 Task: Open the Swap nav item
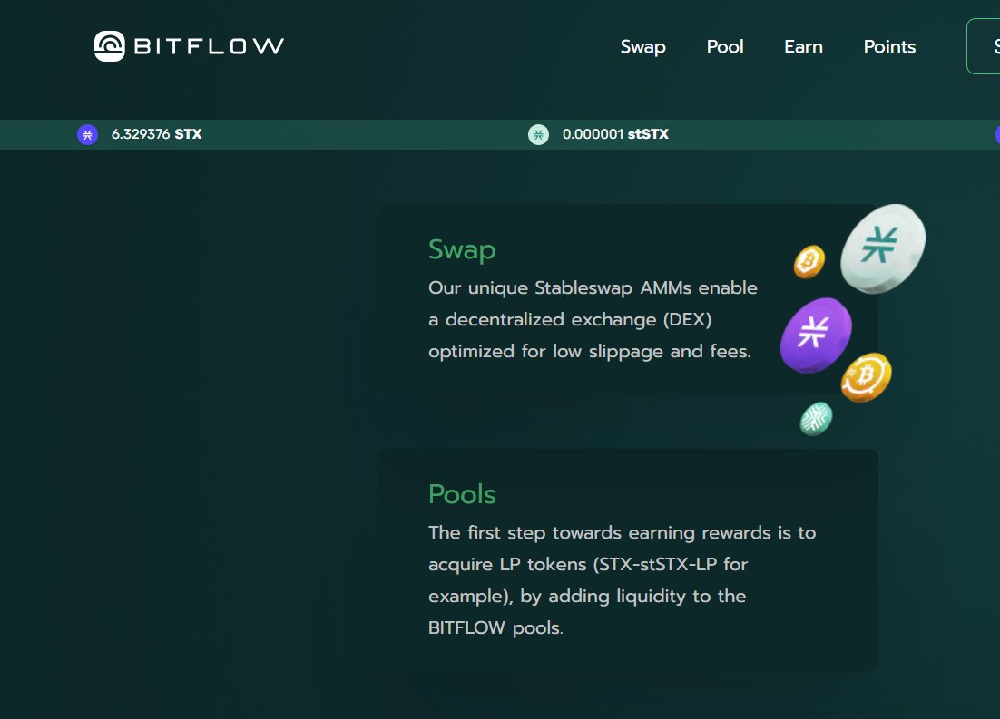642,47
